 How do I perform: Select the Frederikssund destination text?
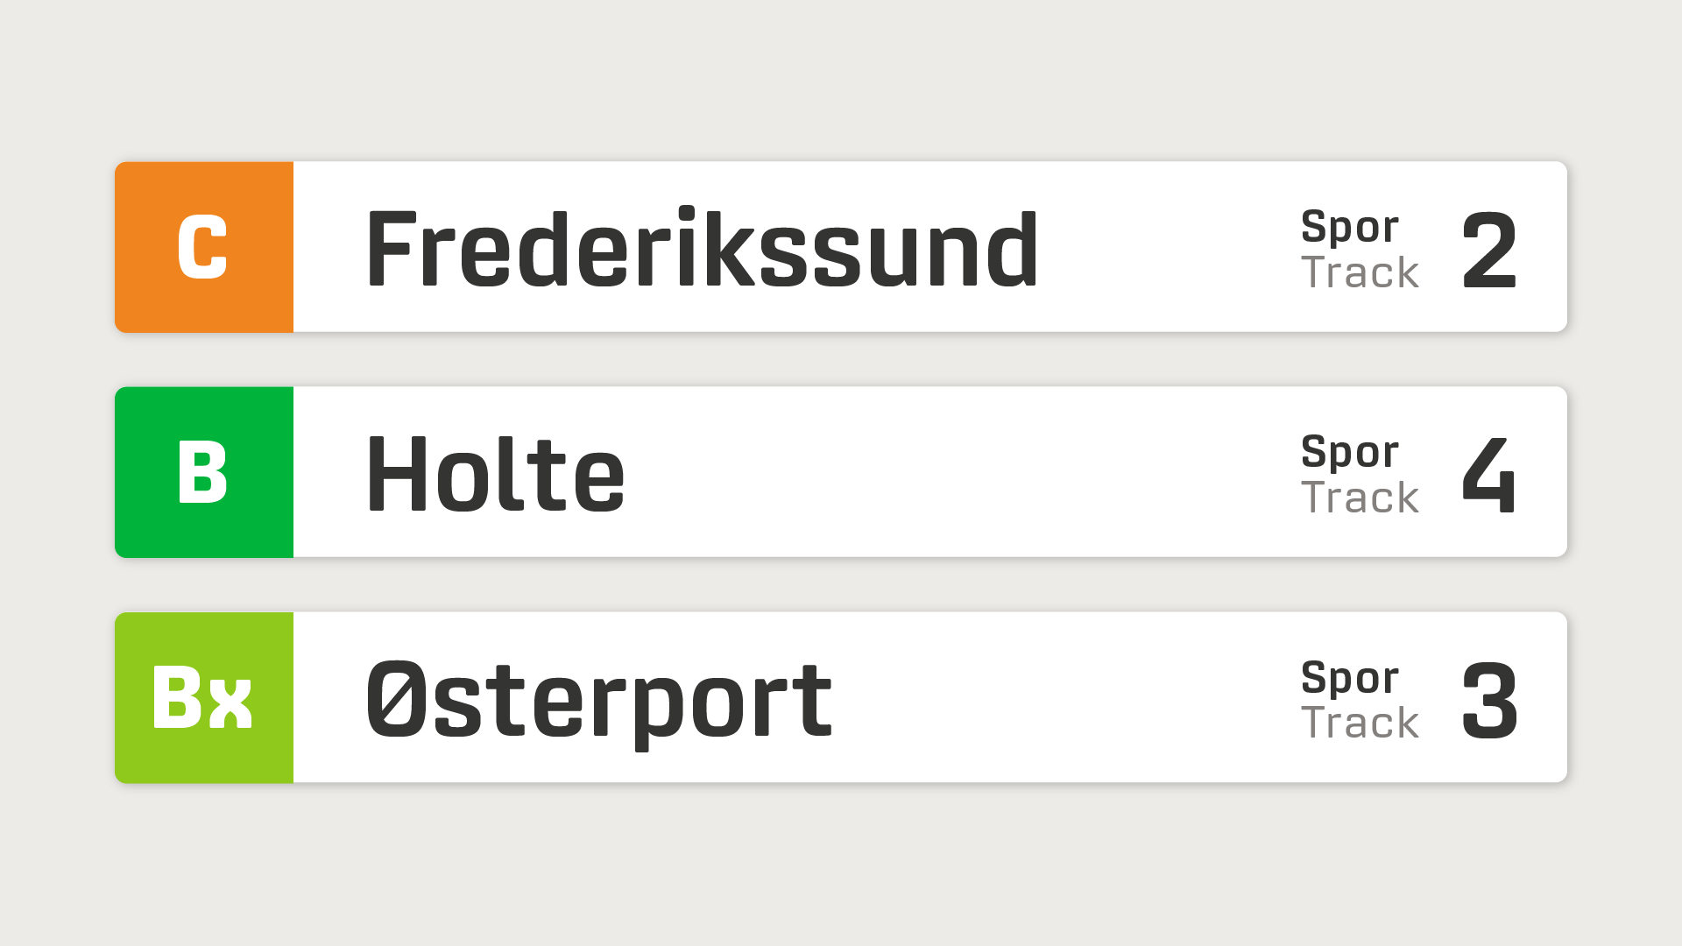pos(701,249)
